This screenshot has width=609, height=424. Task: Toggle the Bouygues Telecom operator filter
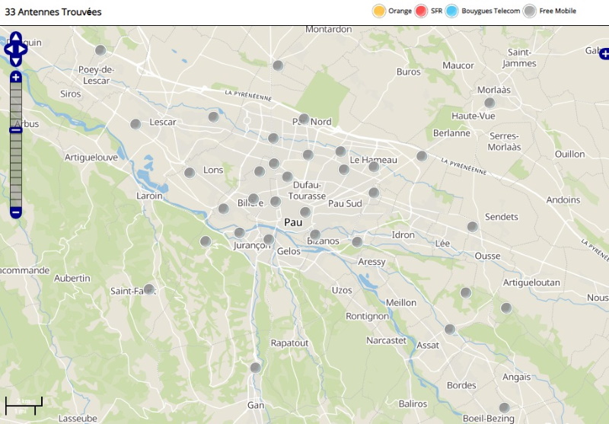pos(452,11)
